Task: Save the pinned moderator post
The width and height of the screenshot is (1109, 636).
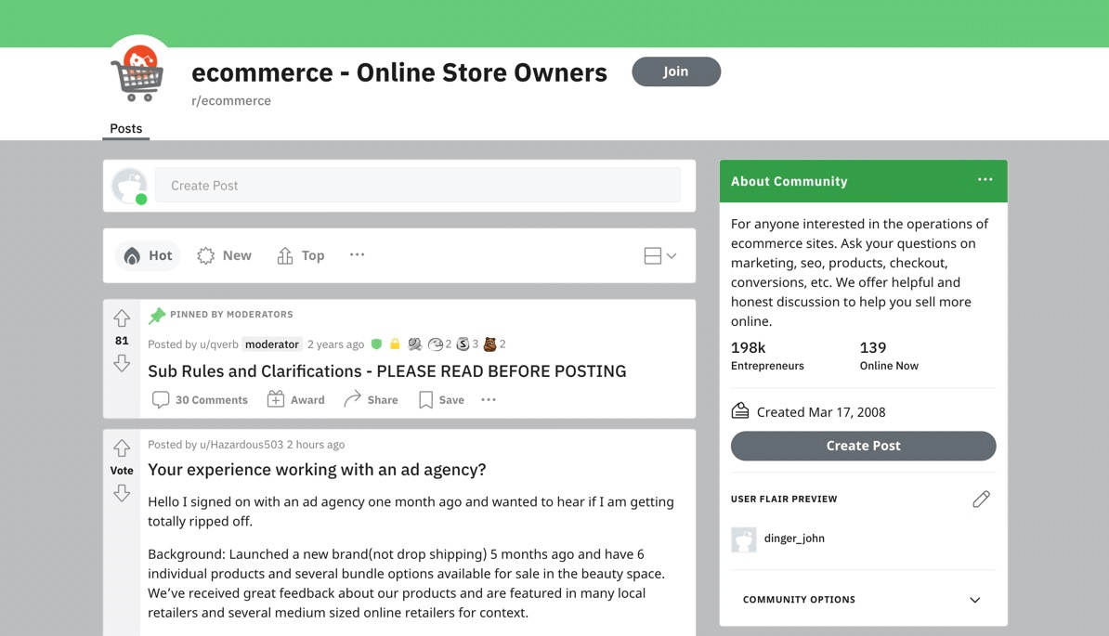Action: [440, 399]
